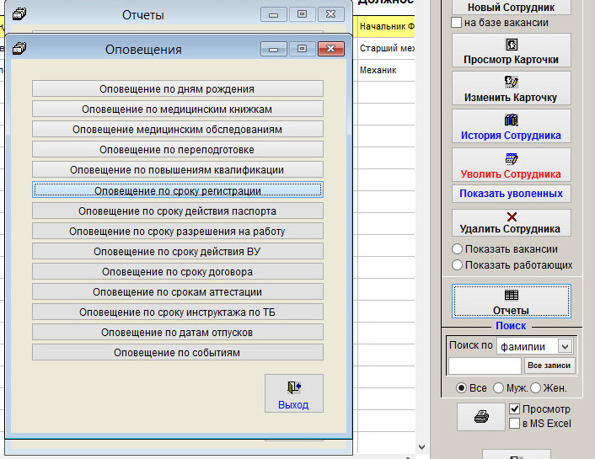The image size is (595, 459).
Task: Select the Показать вакансии radio button
Action: point(458,249)
